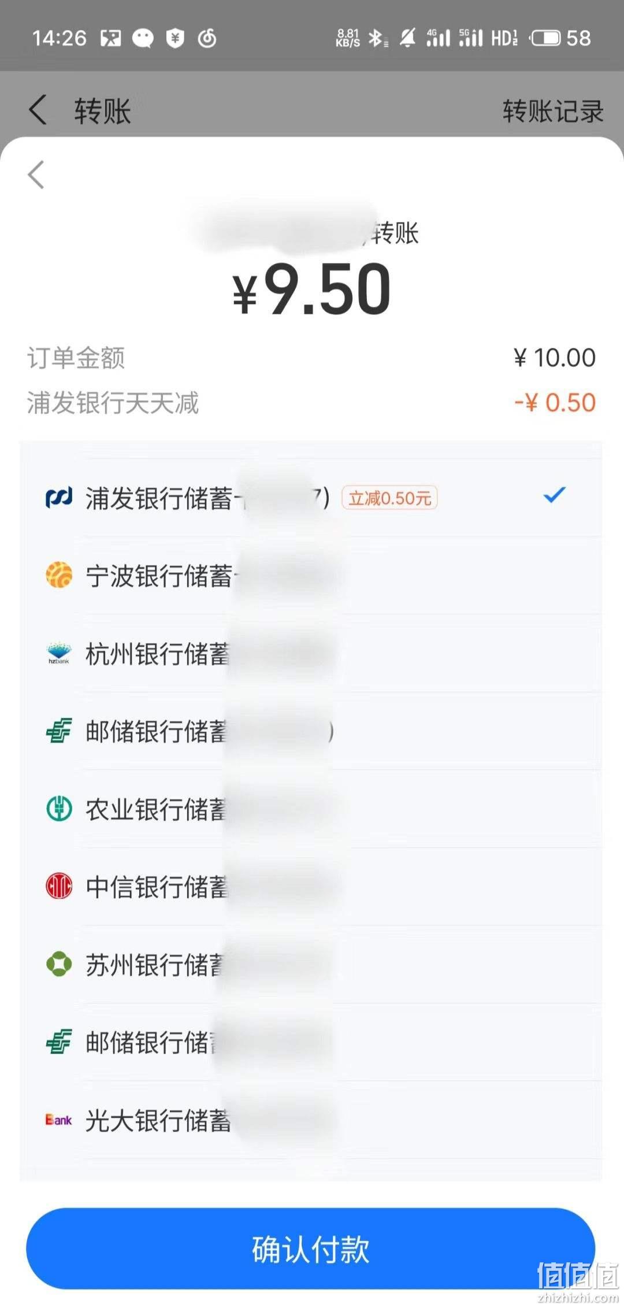Select 宁波银行储蓄 card as payment method
The image size is (624, 1308).
(311, 576)
